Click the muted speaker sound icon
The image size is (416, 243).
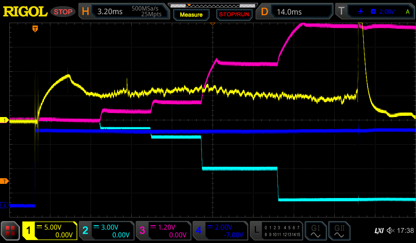point(390,230)
